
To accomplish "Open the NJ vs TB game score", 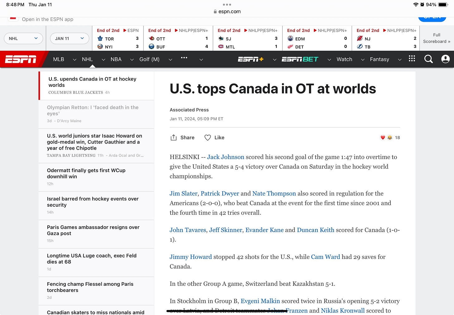I will tap(386, 39).
